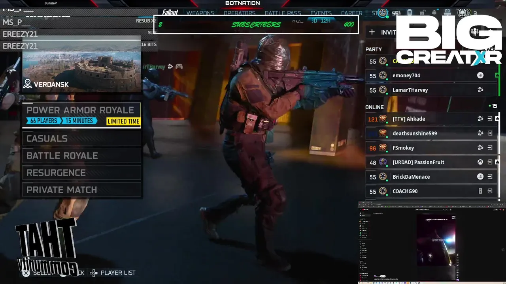The image size is (506, 284).
Task: Select online friend deathsunshine599
Action: [x=431, y=133]
